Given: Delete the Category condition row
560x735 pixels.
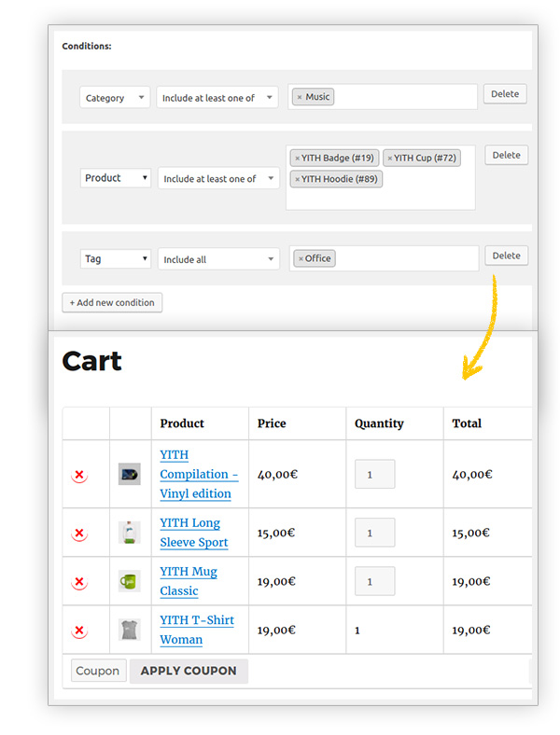Looking at the screenshot, I should [505, 93].
